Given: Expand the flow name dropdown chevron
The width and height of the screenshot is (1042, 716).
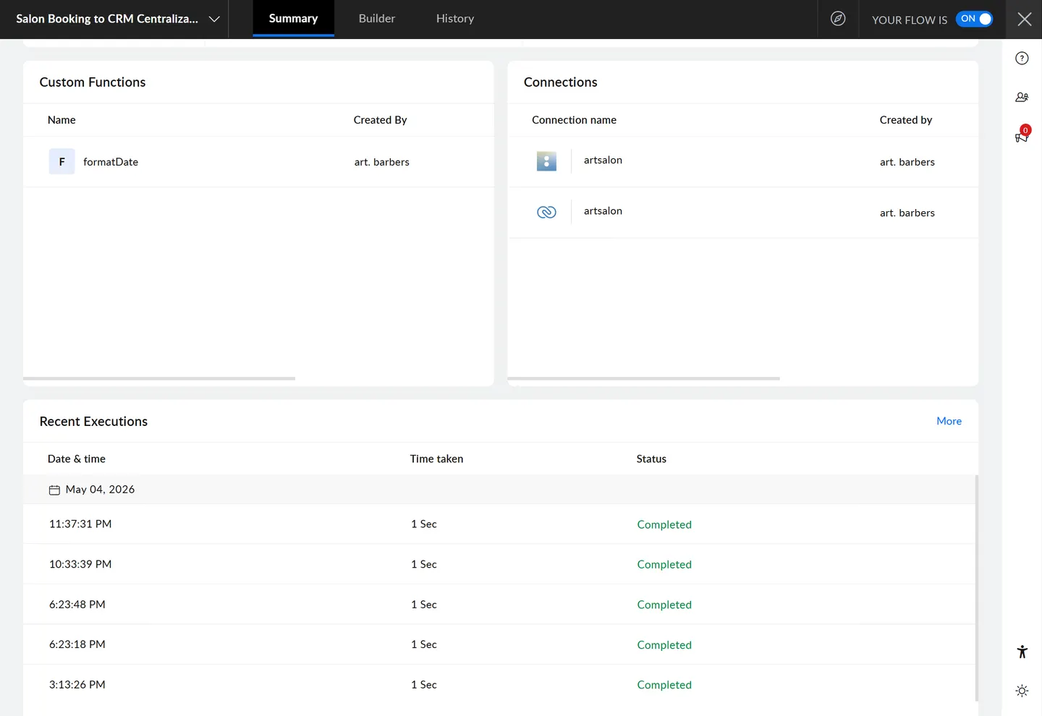Looking at the screenshot, I should pyautogui.click(x=214, y=20).
